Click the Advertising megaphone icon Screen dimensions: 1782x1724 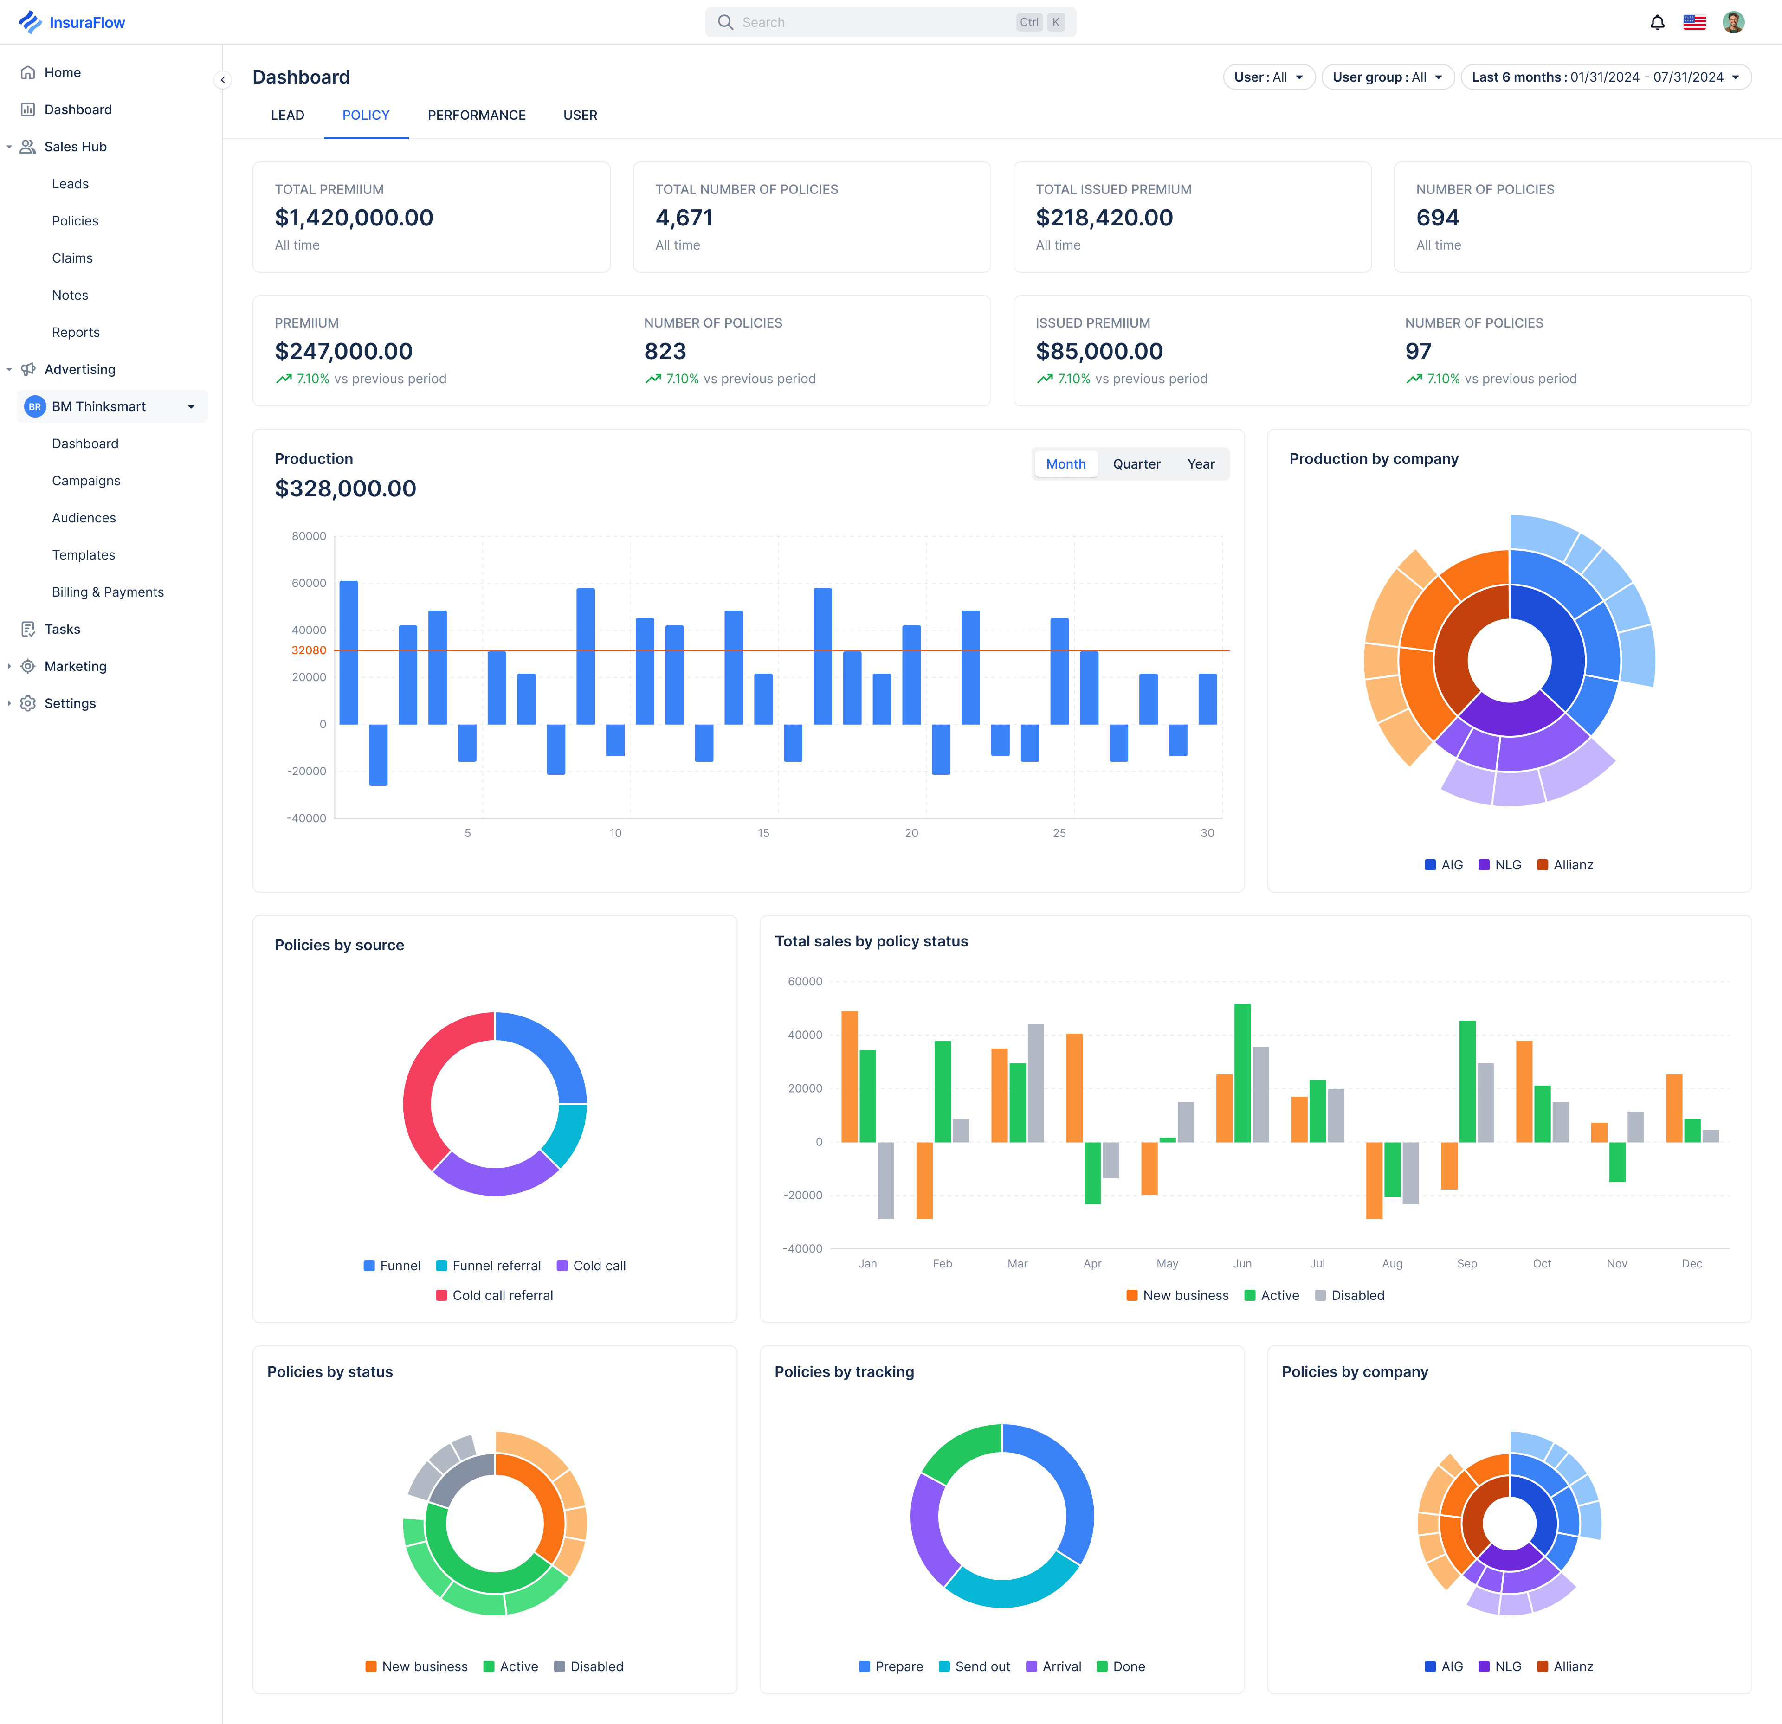28,369
